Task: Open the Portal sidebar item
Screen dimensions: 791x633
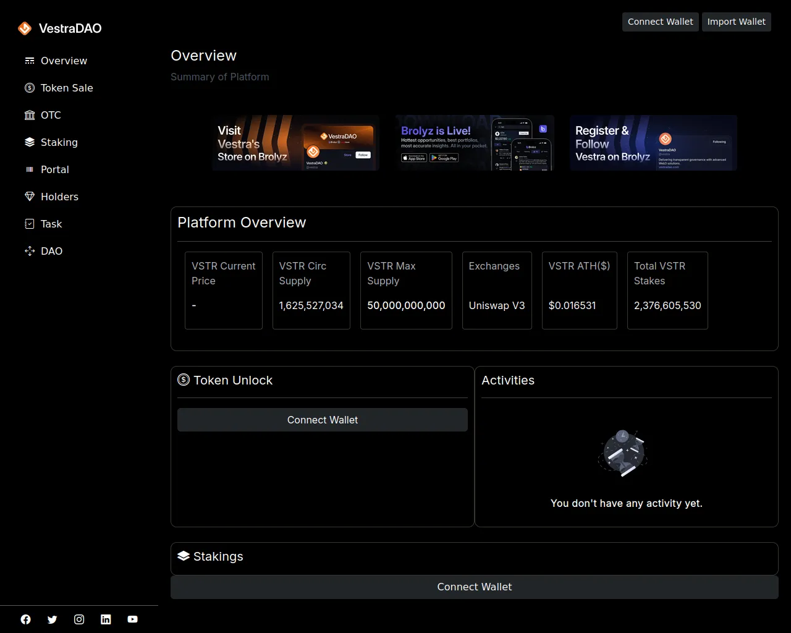Action: [54, 169]
